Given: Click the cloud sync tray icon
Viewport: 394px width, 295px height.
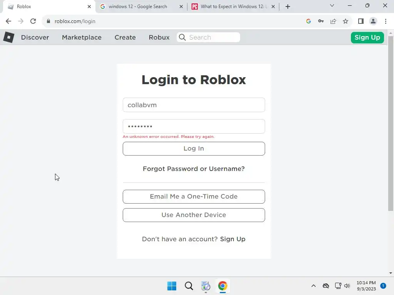Looking at the screenshot, I should click(x=326, y=286).
